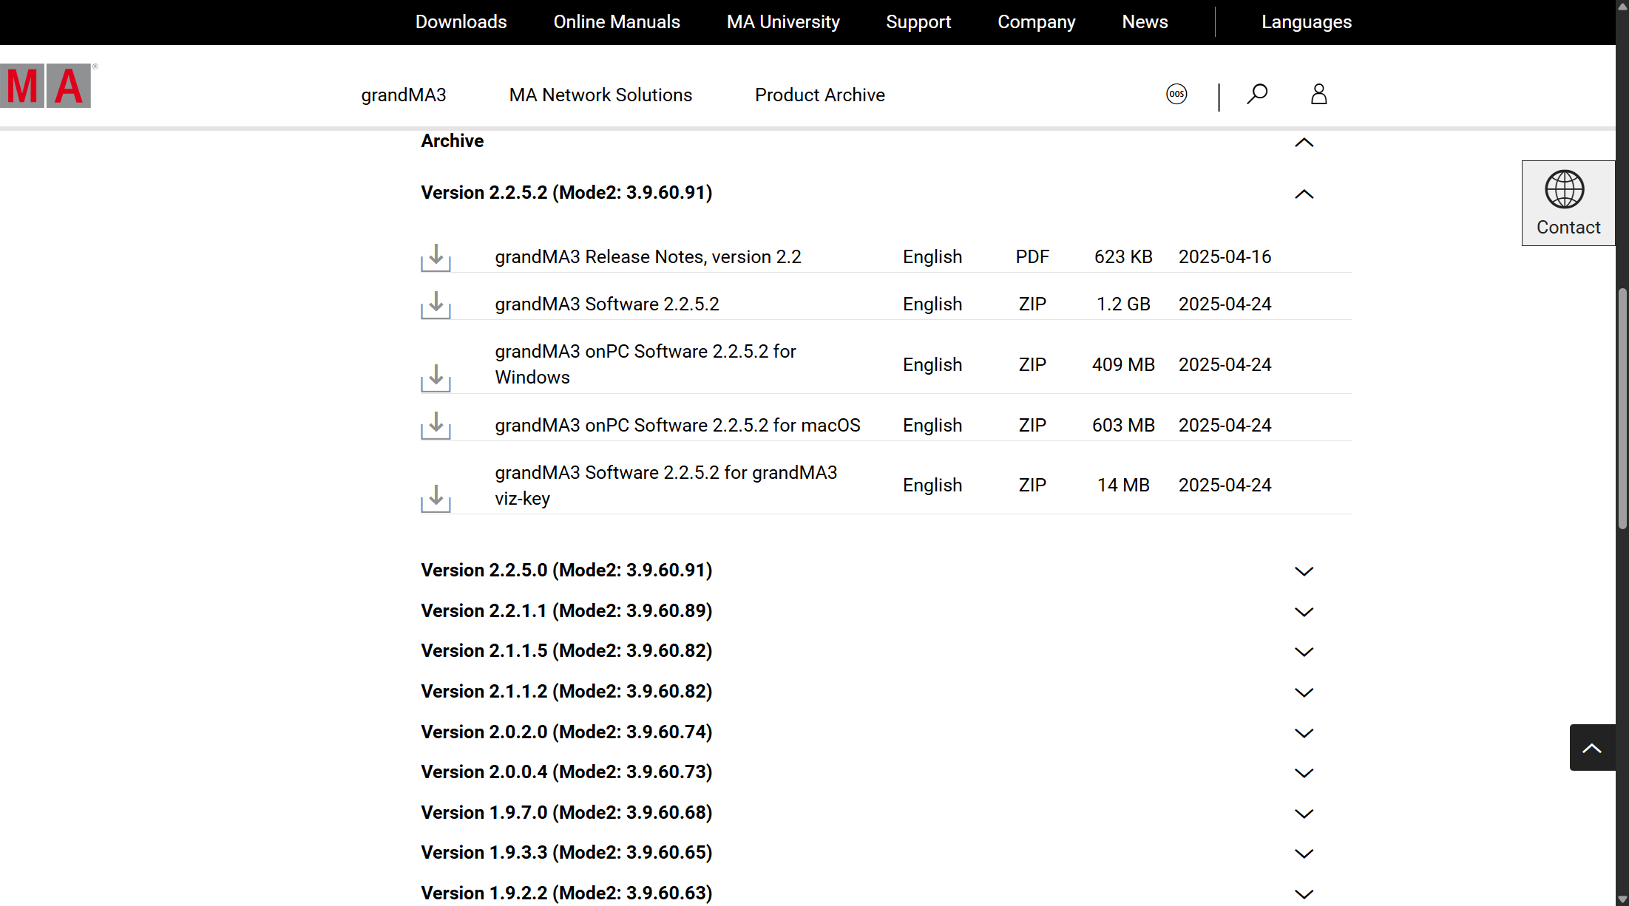
Task: Click the OOS round icon in header
Action: (1176, 95)
